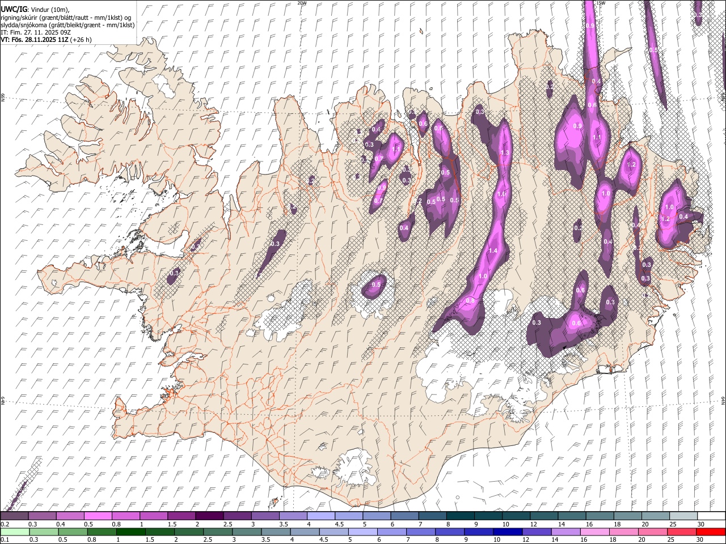This screenshot has height=544, width=726.
Task: Click the grey-green 3 swatch in lower legend
Action: click(247, 532)
